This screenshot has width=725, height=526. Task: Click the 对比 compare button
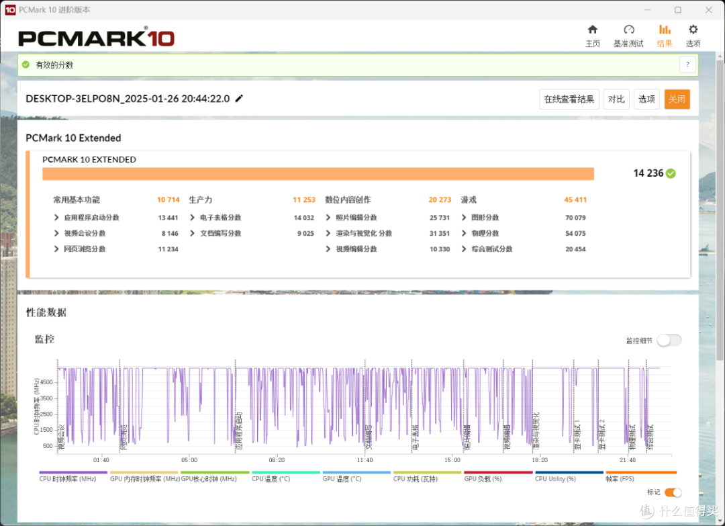point(616,99)
